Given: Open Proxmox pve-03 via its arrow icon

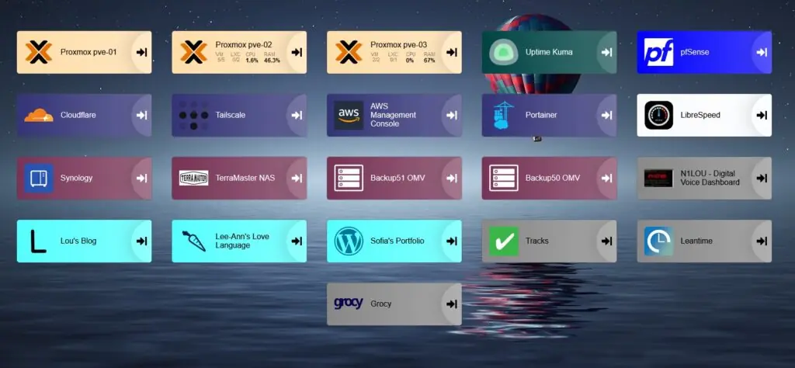Looking at the screenshot, I should click(452, 52).
